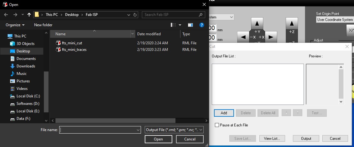Click New folder
Image resolution: width=354 pixels, height=147 pixels.
[43, 25]
